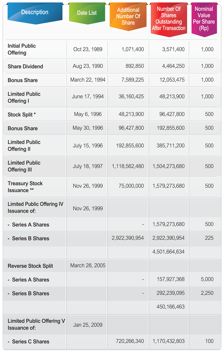
Task: Click the Stock Split * entry
Action: pyautogui.click(x=22, y=115)
